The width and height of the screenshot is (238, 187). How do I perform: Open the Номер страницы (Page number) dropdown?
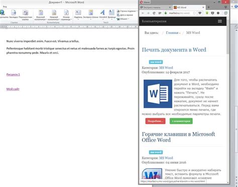coord(66,15)
